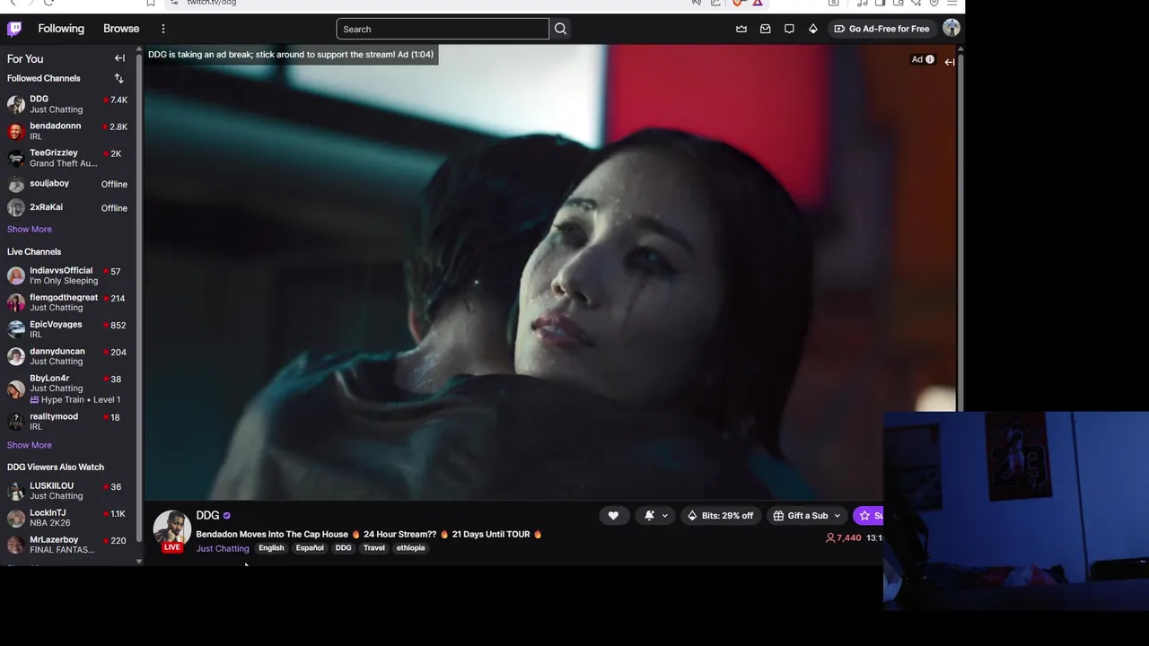Open the notifications inbox icon
The width and height of the screenshot is (1149, 646).
click(765, 29)
